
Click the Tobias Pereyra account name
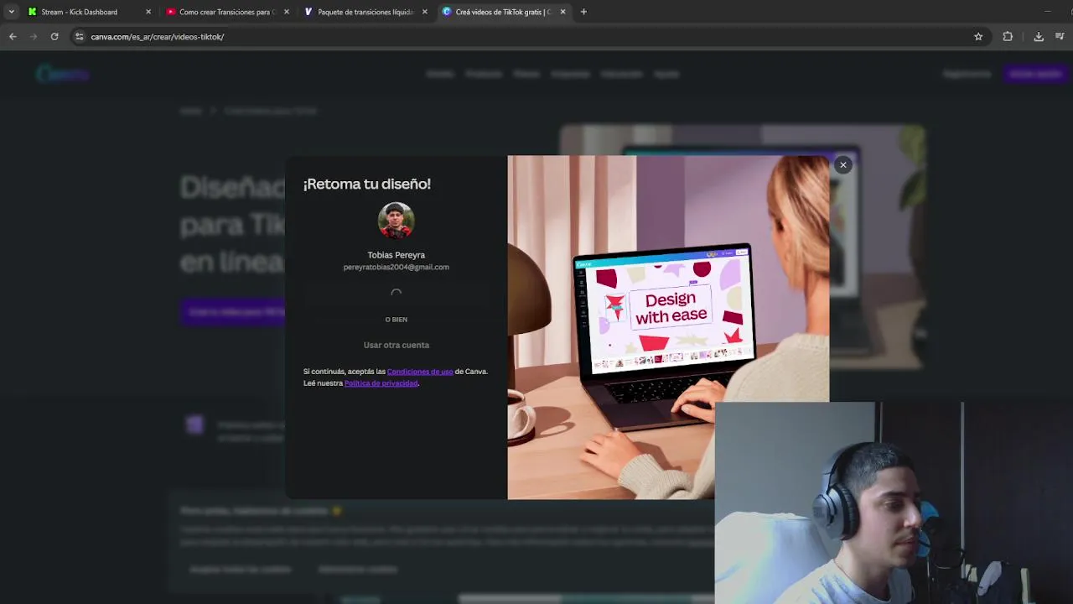396,255
